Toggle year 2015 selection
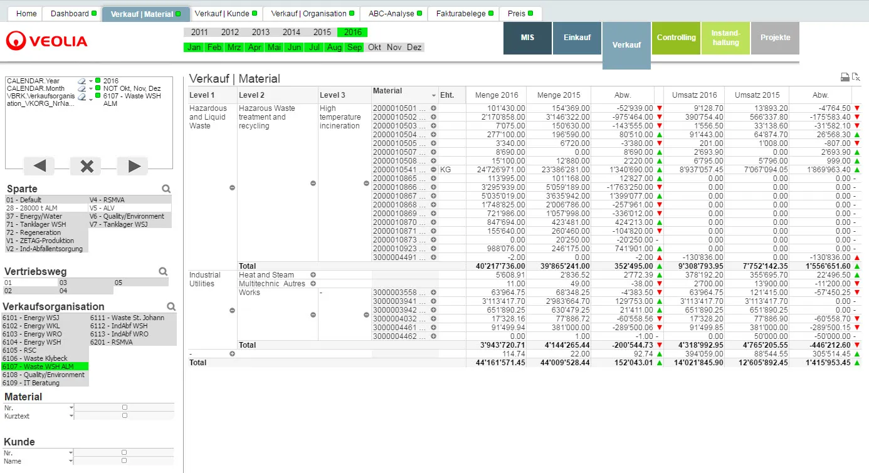The width and height of the screenshot is (869, 473). 322,32
